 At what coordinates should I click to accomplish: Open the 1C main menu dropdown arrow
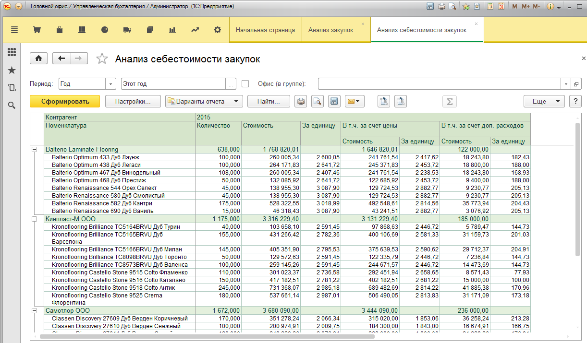(18, 7)
